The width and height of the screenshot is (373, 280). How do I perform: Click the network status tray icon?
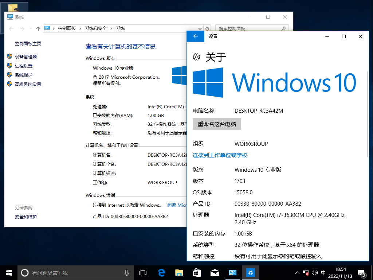[306, 273]
